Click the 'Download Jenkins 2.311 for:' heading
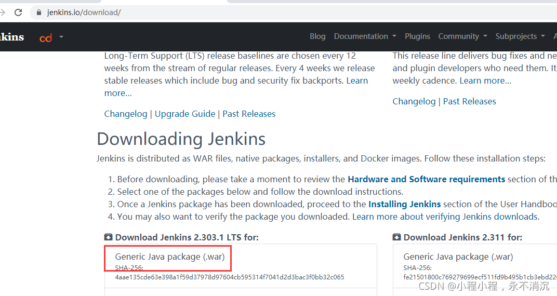 [x=463, y=237]
